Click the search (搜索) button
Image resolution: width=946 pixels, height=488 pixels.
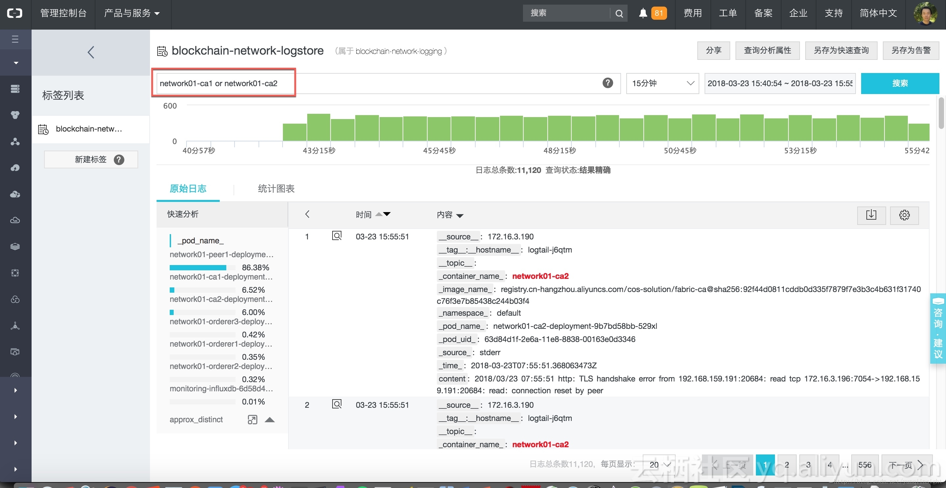901,83
